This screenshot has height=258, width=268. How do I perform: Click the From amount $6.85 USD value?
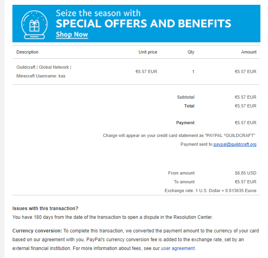click(246, 173)
